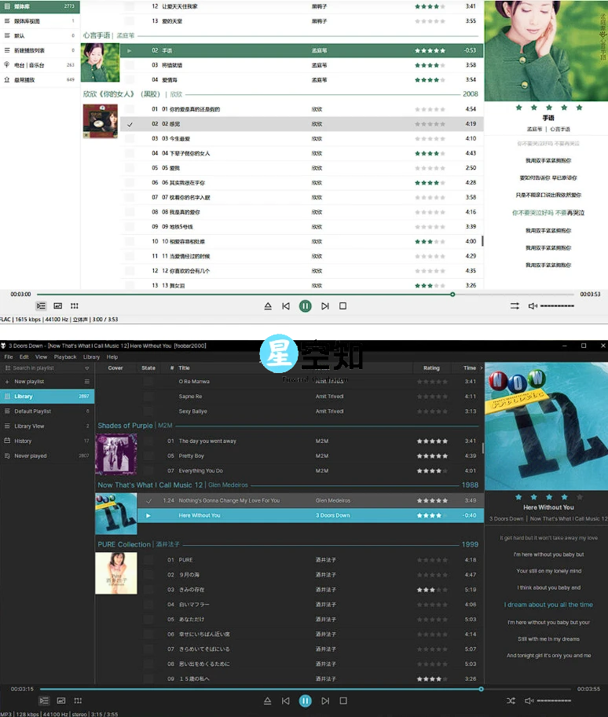Click the Cover column header

[115, 368]
